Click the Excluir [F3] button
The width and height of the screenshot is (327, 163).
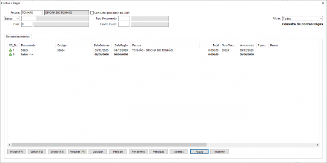[57, 152]
